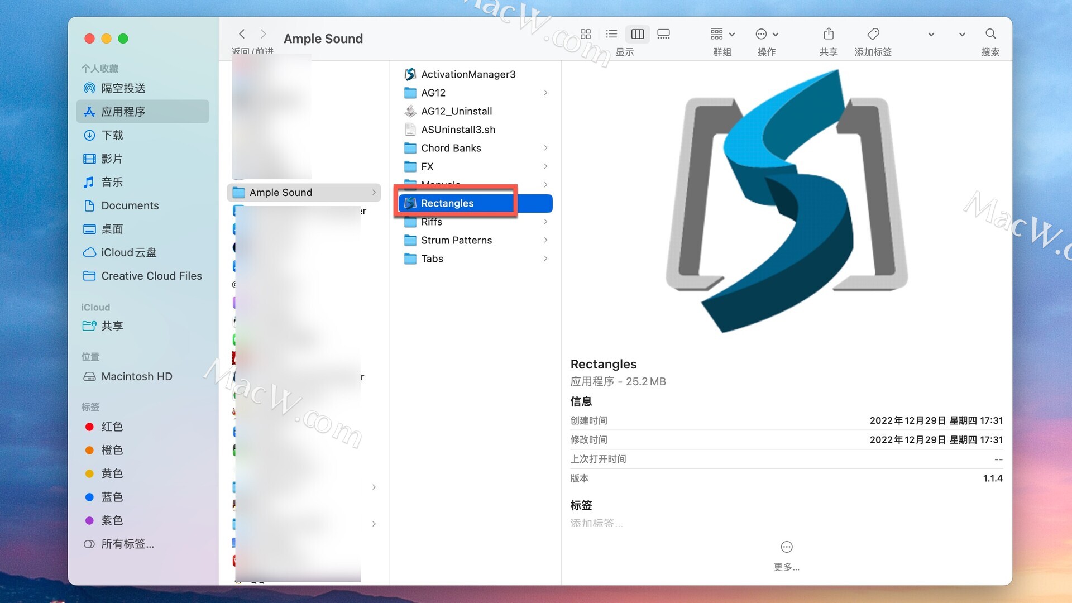Select the yellow 黄色 tag
1072x603 pixels.
pos(142,473)
